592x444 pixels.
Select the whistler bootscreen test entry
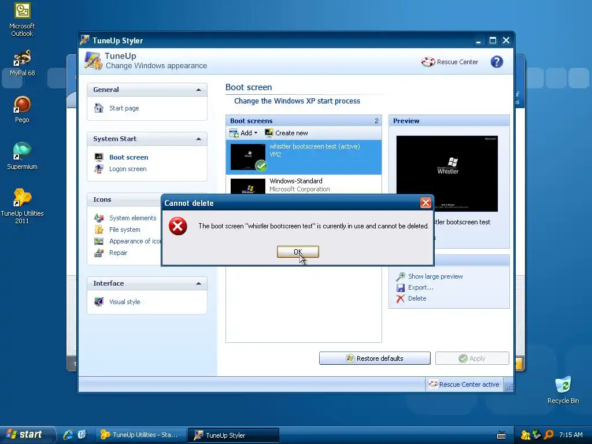pos(304,157)
